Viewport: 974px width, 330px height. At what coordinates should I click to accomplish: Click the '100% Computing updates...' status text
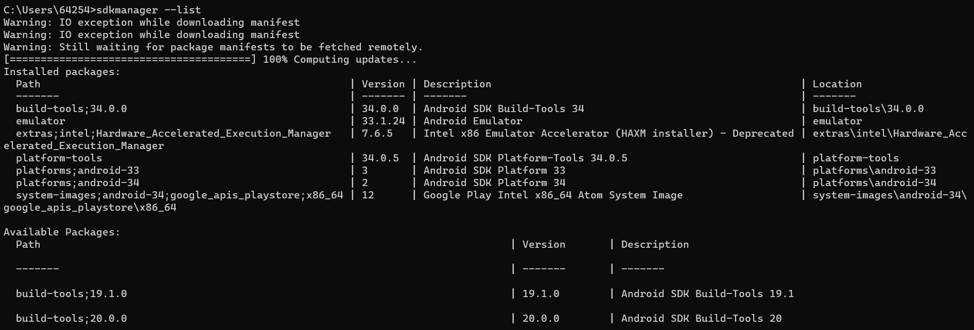click(340, 59)
